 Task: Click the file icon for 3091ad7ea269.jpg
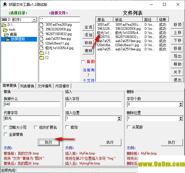[41, 25]
